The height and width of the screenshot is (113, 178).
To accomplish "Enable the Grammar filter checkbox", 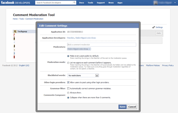I will [x=68, y=88].
